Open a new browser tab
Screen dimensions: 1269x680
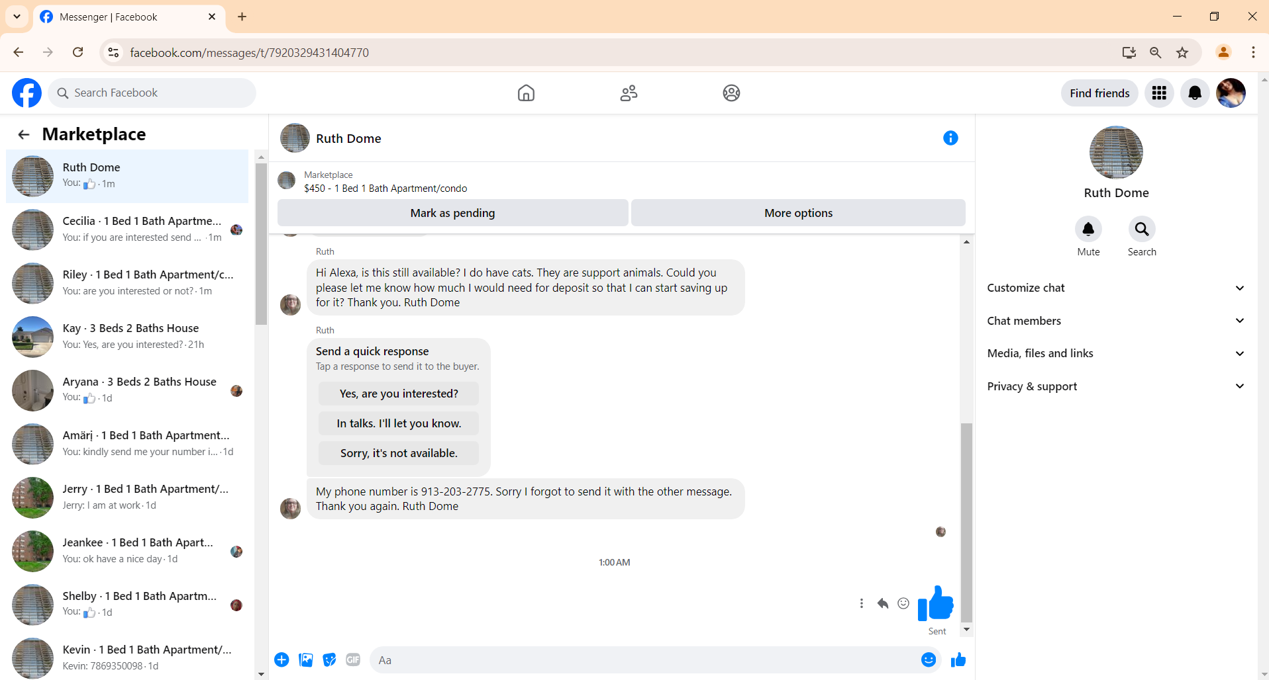(242, 17)
